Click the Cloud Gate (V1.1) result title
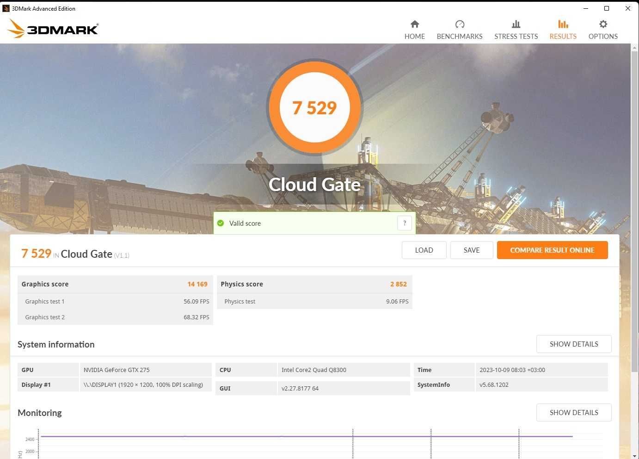 [95, 254]
